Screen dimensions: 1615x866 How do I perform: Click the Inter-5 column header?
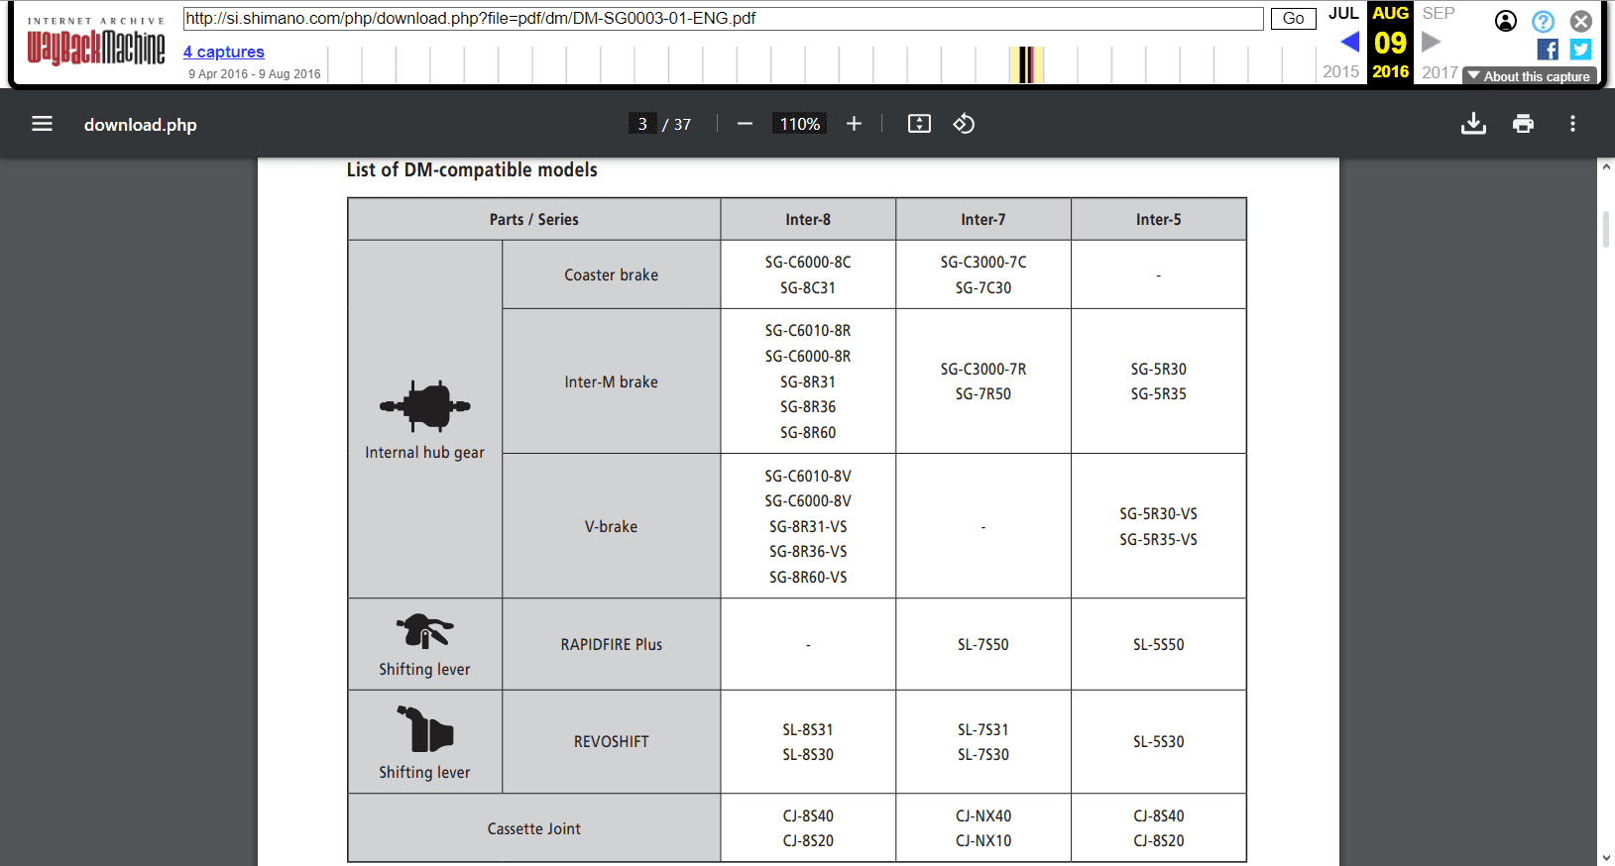click(x=1159, y=220)
